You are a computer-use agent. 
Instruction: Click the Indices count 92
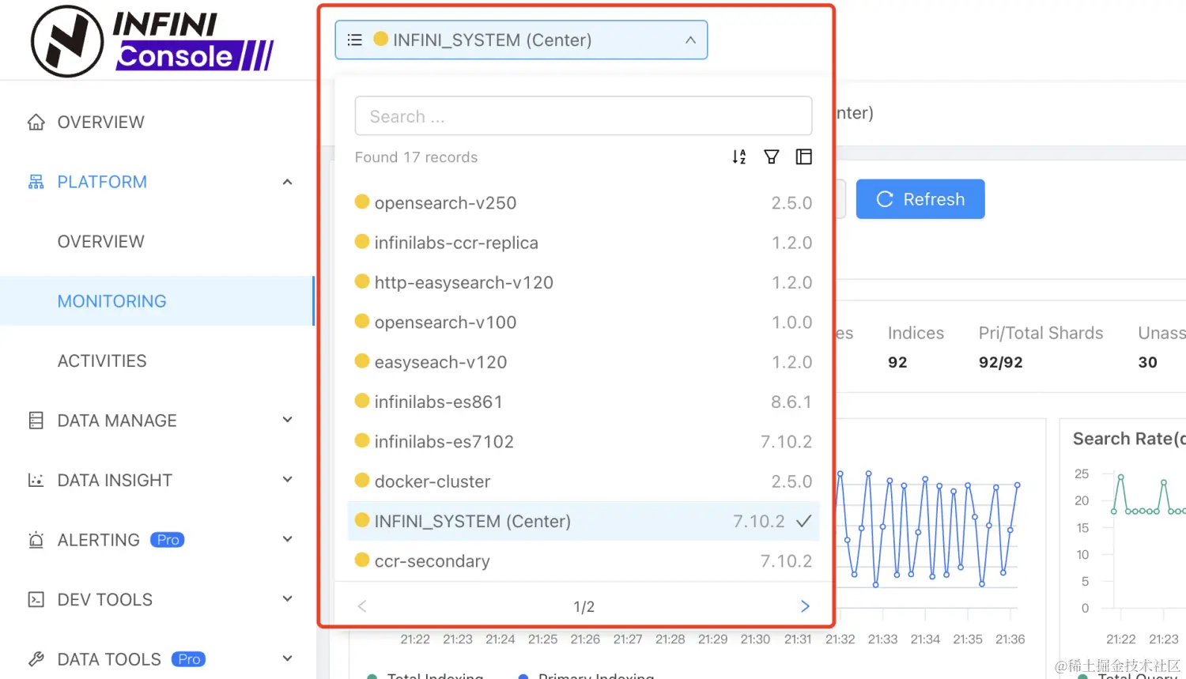(897, 362)
